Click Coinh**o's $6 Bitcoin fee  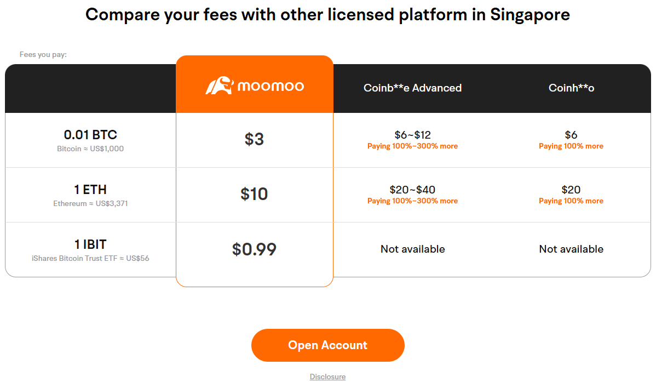(x=571, y=135)
